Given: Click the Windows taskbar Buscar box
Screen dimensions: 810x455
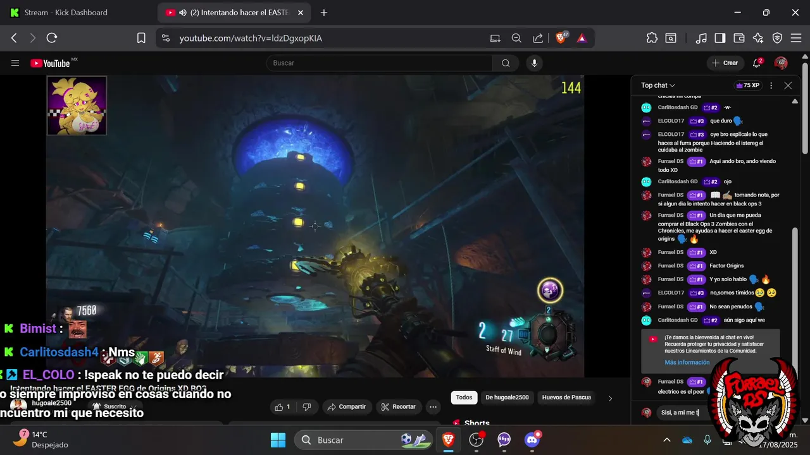Looking at the screenshot, I should [x=363, y=440].
